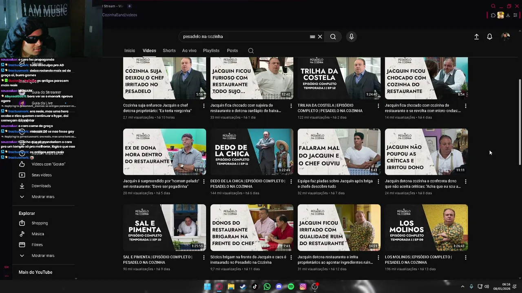Open Seus vídeos in the sidebar
The image size is (522, 293).
coord(42,175)
